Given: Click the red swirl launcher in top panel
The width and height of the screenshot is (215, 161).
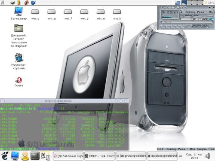Looking at the screenshot, I should [x=26, y=3].
